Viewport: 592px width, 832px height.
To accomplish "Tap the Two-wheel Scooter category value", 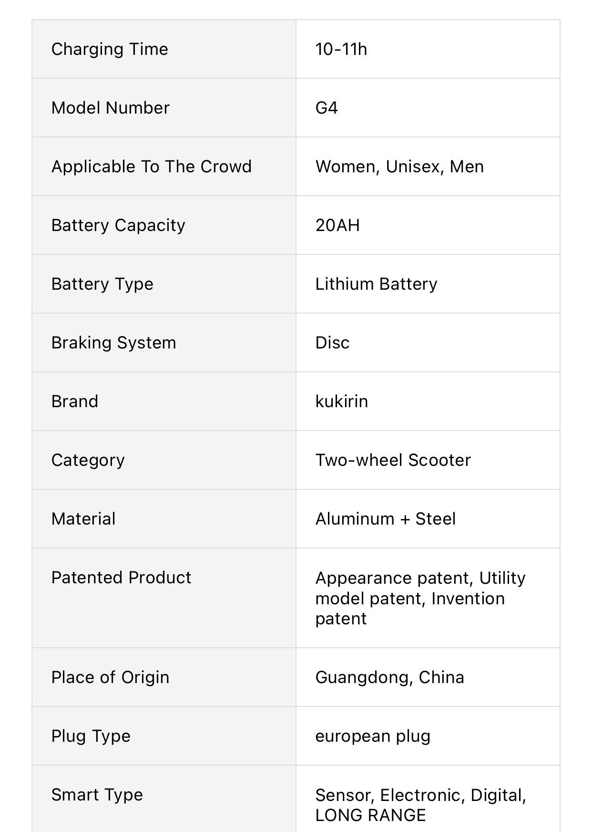I will tap(393, 460).
